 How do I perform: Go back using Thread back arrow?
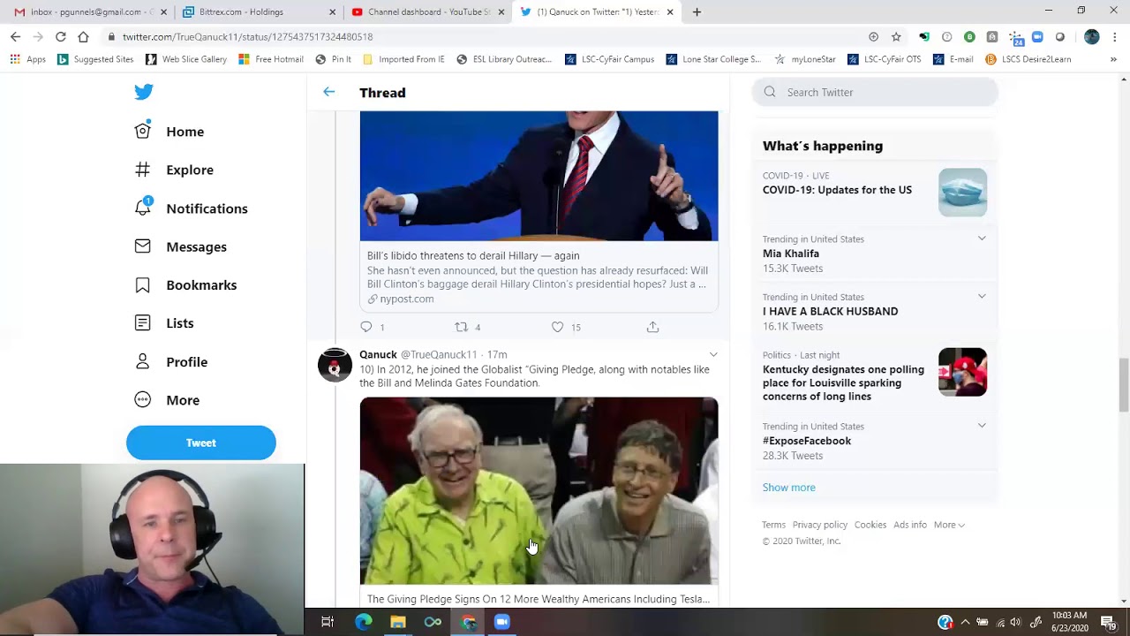328,92
